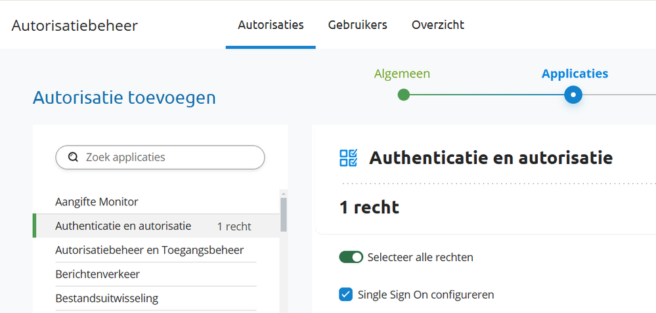This screenshot has height=313, width=656.
Task: Select Bestandsuitwisseling in the list
Action: 107,298
